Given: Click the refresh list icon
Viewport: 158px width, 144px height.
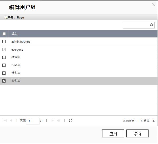Looking at the screenshot, I should [x=71, y=121].
